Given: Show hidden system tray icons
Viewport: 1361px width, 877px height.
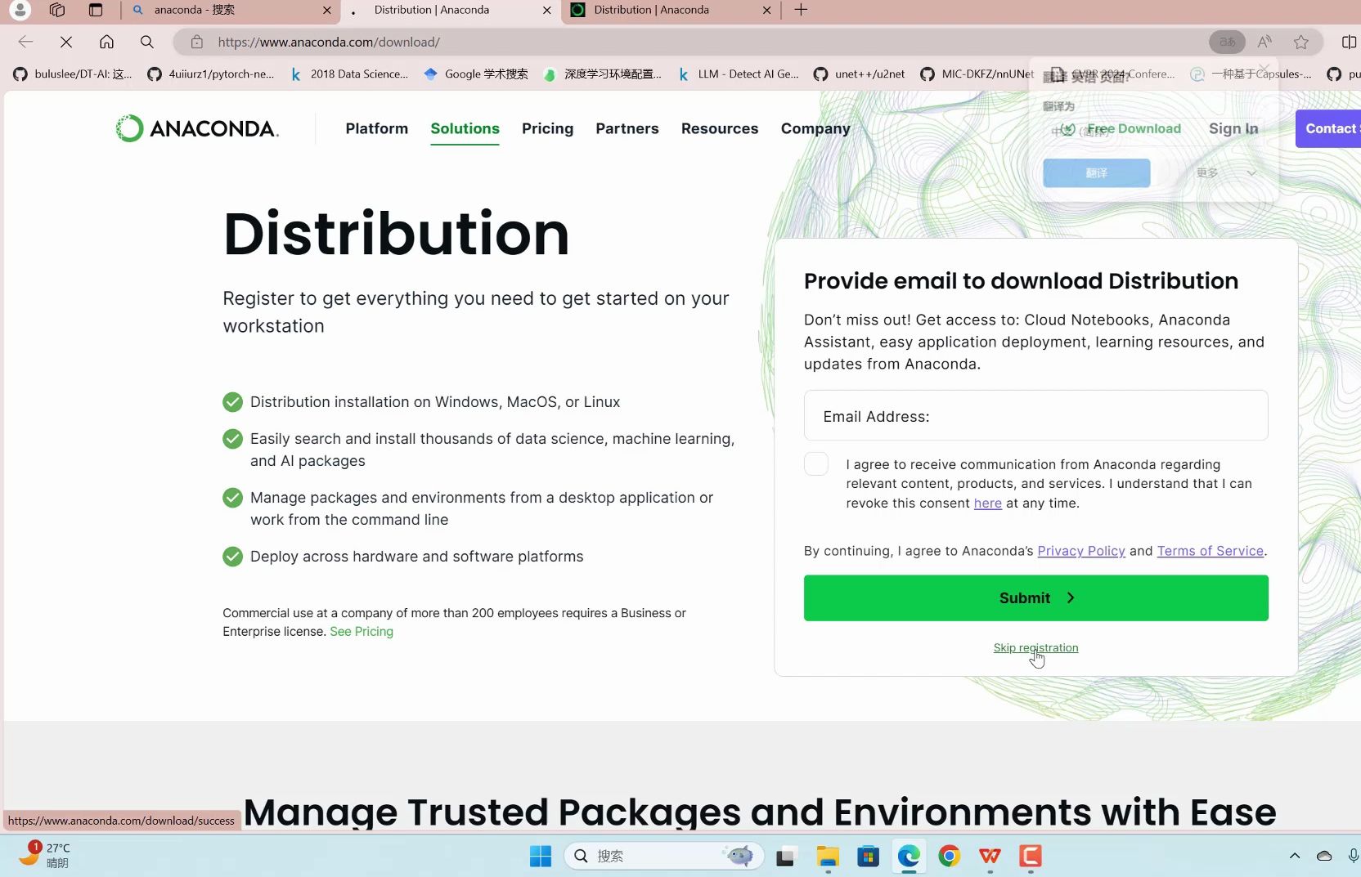Looking at the screenshot, I should (1295, 856).
